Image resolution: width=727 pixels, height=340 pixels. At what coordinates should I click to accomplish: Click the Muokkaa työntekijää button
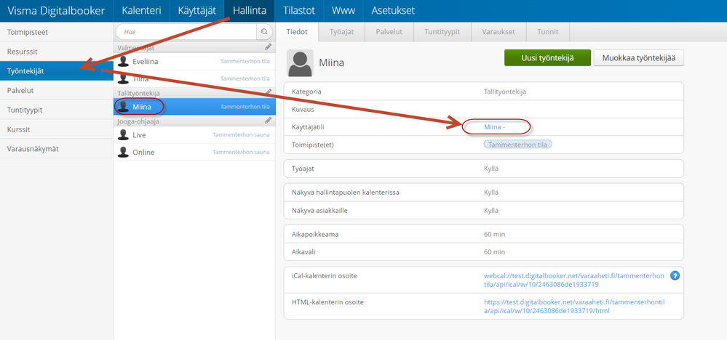(638, 58)
